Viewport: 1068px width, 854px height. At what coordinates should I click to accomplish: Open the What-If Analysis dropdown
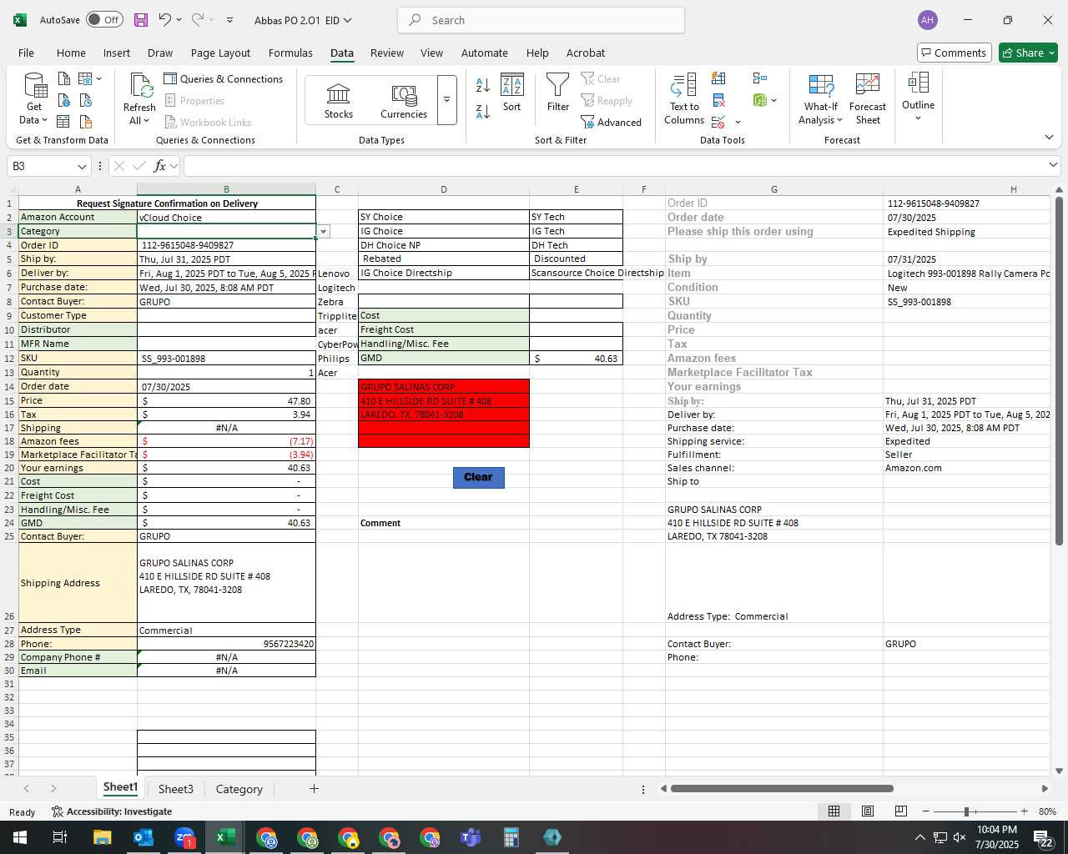(821, 98)
